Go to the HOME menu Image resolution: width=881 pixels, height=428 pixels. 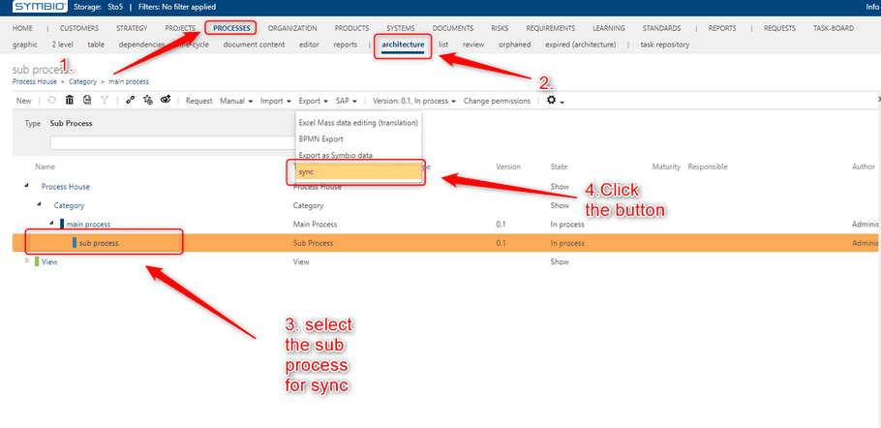(22, 28)
